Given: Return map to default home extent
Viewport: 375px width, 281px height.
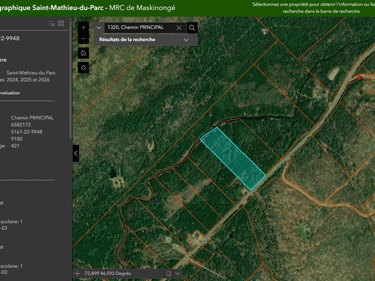Looking at the screenshot, I should click(x=83, y=53).
